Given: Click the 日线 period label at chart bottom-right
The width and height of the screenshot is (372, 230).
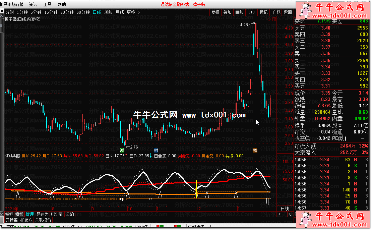Looking at the screenshot, I should coord(285,209).
